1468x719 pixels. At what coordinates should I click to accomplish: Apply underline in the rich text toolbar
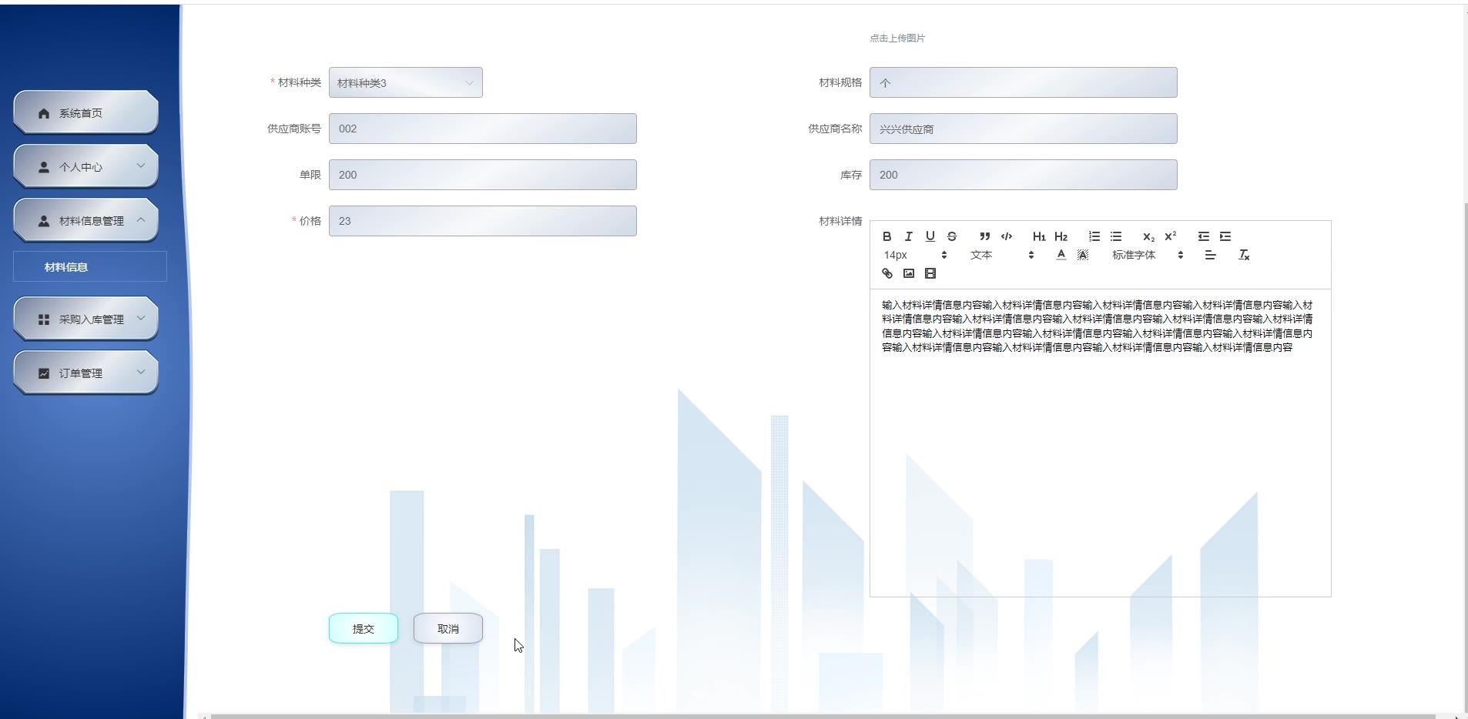(930, 236)
